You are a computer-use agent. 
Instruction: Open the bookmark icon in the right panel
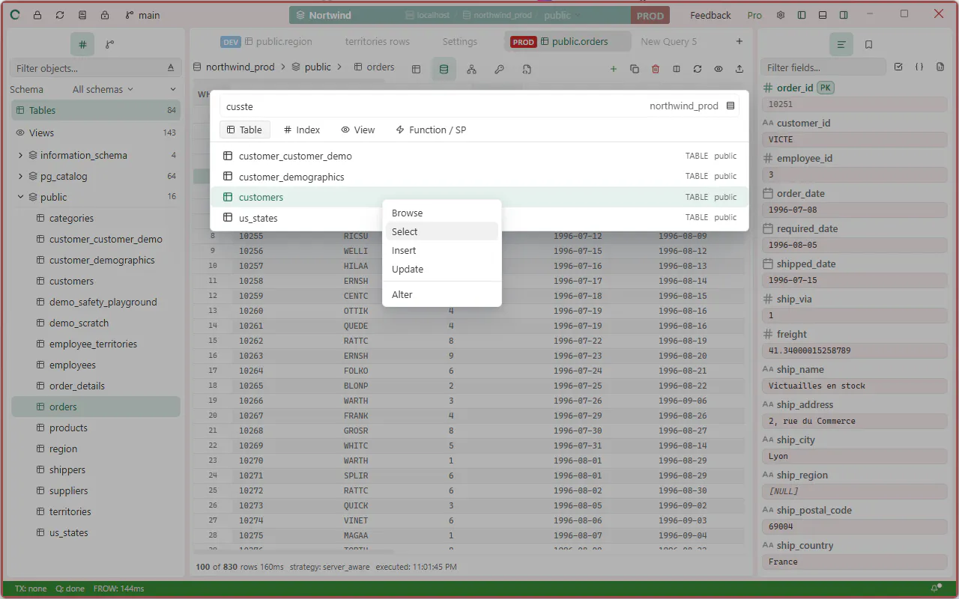coord(868,44)
